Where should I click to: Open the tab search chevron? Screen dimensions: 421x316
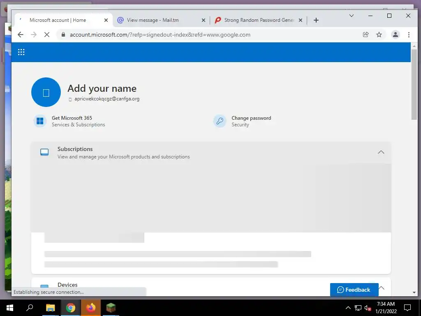(x=351, y=16)
